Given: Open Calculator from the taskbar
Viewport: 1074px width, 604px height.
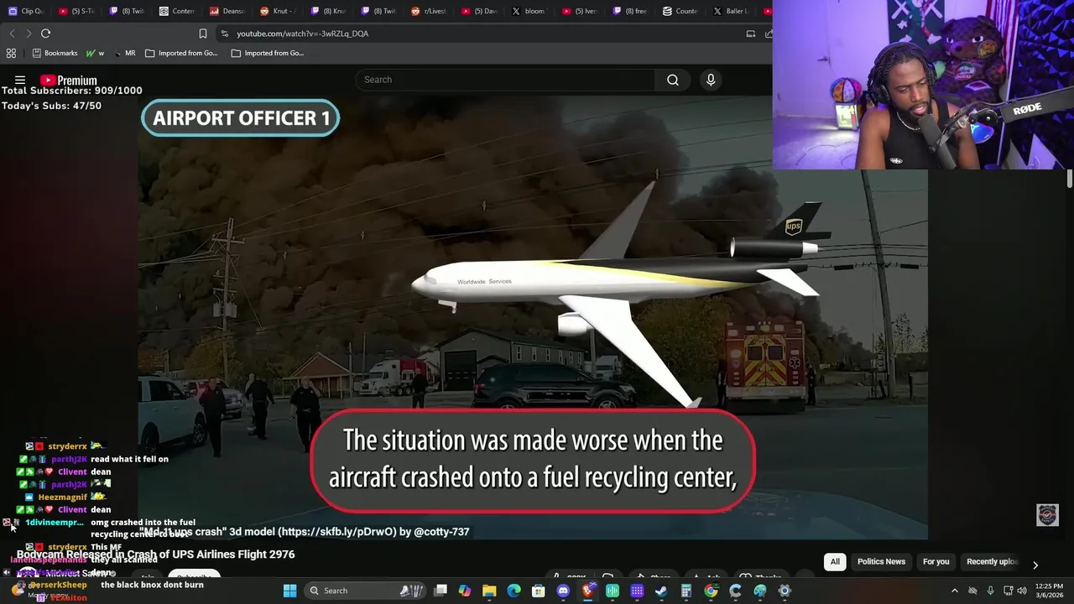Looking at the screenshot, I should point(686,591).
